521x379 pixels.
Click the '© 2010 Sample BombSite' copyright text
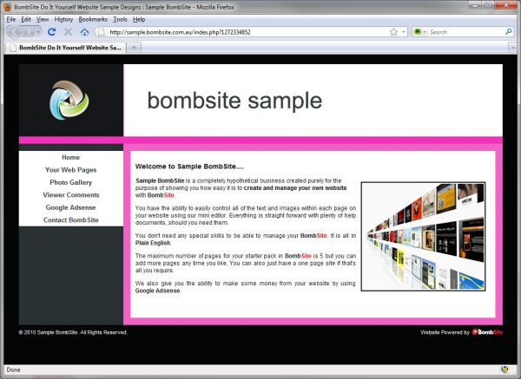(x=73, y=332)
